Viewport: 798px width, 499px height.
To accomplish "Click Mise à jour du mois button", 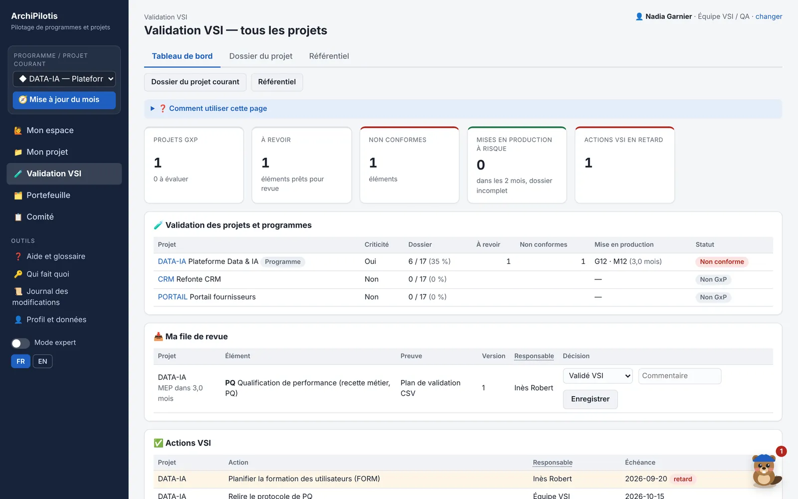I will [64, 100].
